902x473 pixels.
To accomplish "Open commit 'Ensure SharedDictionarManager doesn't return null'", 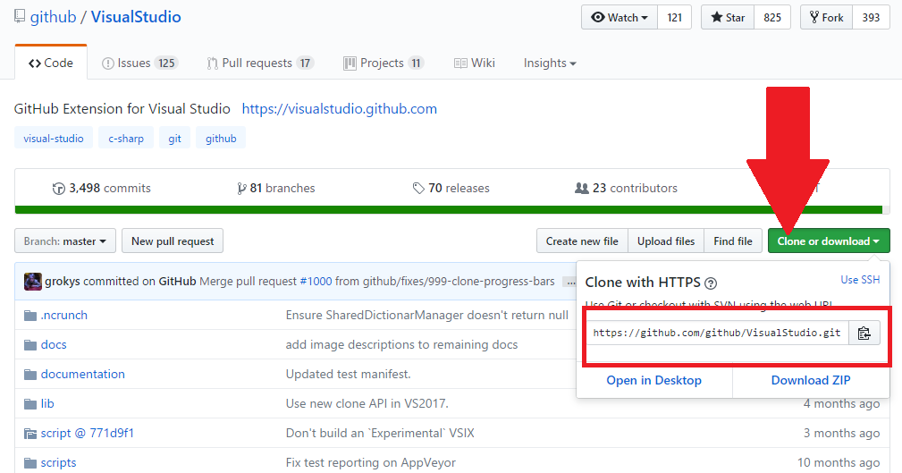I will pyautogui.click(x=426, y=316).
